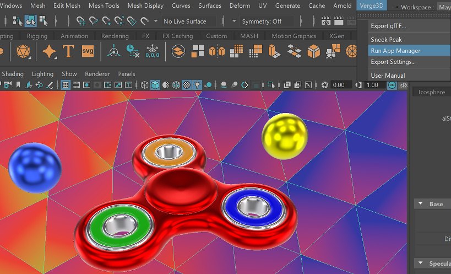Open viewport Lighting menu
The image size is (451, 274).
pos(42,74)
